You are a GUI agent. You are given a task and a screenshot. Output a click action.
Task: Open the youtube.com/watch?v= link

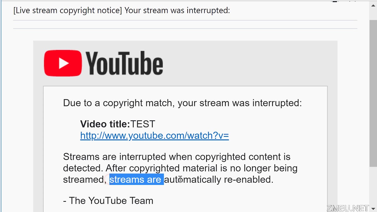pyautogui.click(x=154, y=135)
